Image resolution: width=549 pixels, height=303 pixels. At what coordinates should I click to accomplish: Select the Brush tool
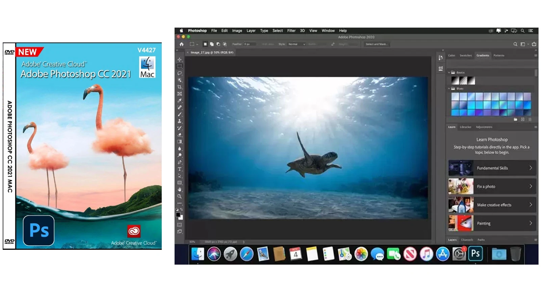pos(180,114)
